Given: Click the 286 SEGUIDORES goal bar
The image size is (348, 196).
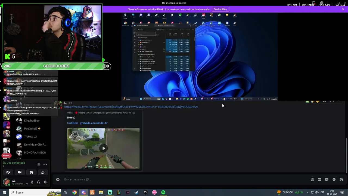Looking at the screenshot, I should [56, 66].
